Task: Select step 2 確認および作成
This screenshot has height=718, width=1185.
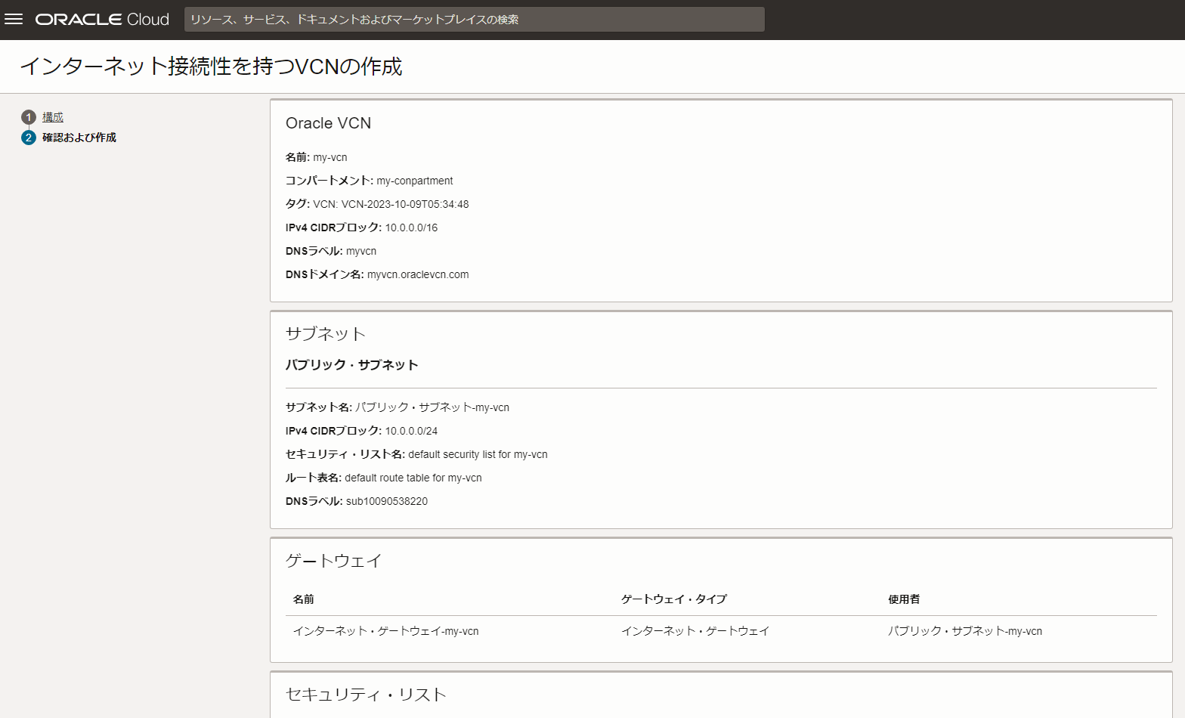Action: click(79, 138)
